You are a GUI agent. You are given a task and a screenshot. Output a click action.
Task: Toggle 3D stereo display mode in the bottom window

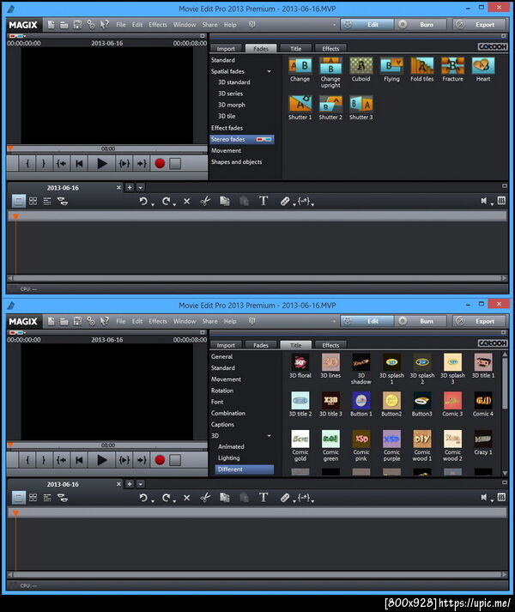click(17, 332)
